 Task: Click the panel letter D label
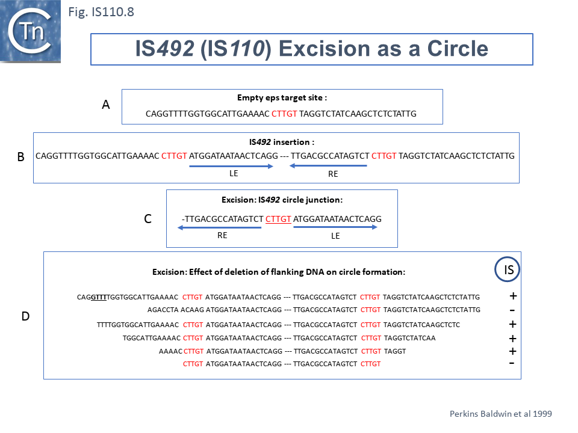point(25,316)
